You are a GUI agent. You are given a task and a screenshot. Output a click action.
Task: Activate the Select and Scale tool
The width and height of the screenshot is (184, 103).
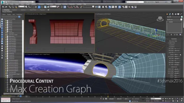tap(45, 7)
